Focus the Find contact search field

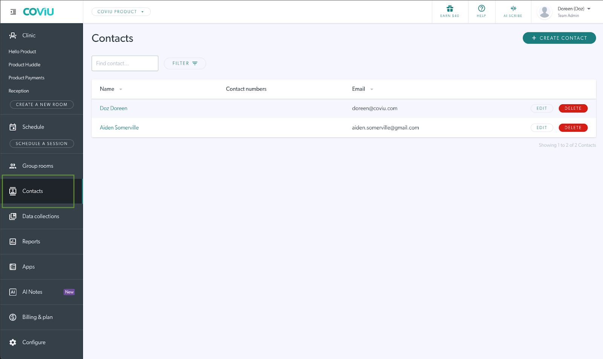[125, 63]
